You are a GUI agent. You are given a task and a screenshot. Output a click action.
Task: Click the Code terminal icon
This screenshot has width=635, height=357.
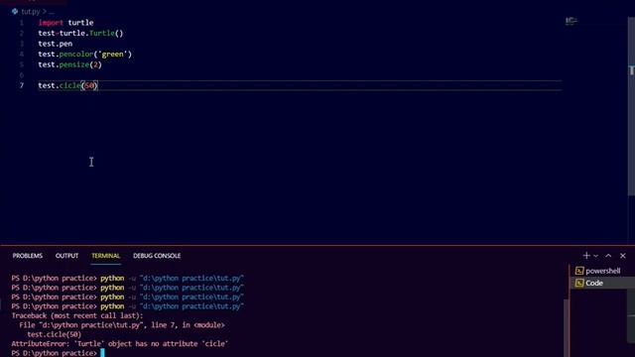[x=579, y=283]
